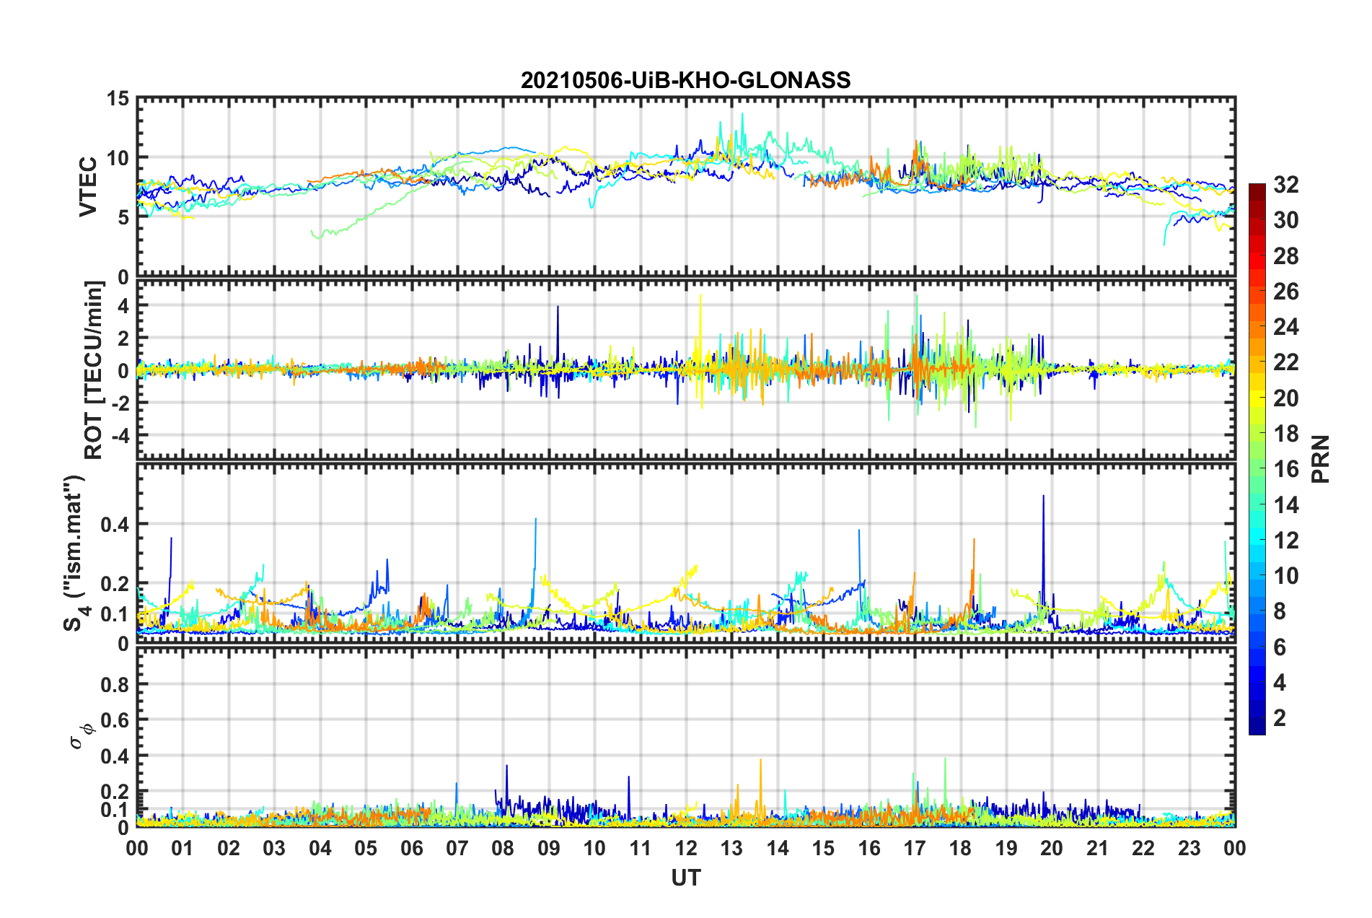
Task: Click ROT axis tick label -2
Action: tap(119, 403)
